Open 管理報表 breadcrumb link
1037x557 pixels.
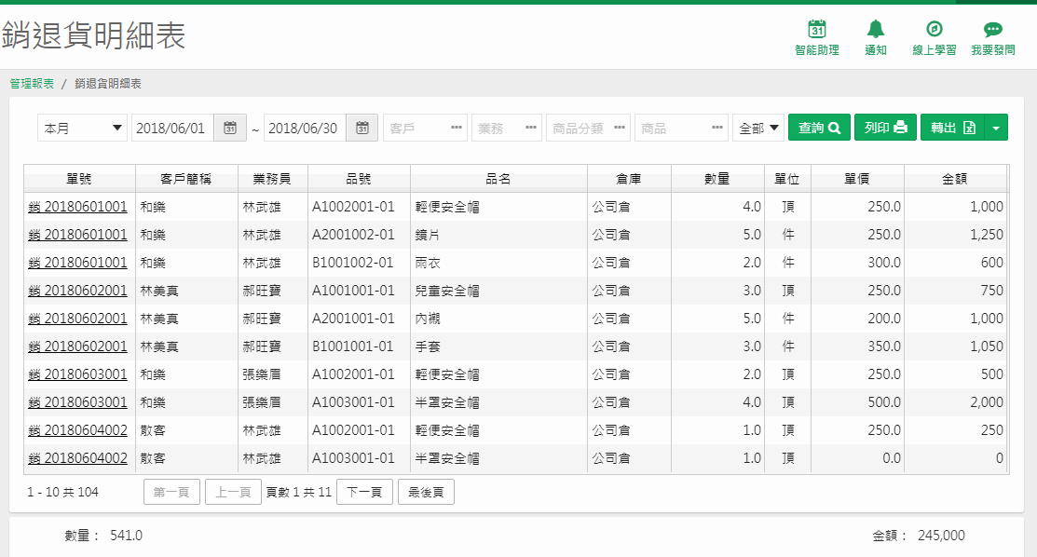tap(32, 83)
